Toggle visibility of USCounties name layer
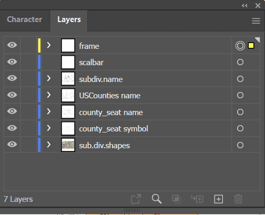 click(12, 95)
